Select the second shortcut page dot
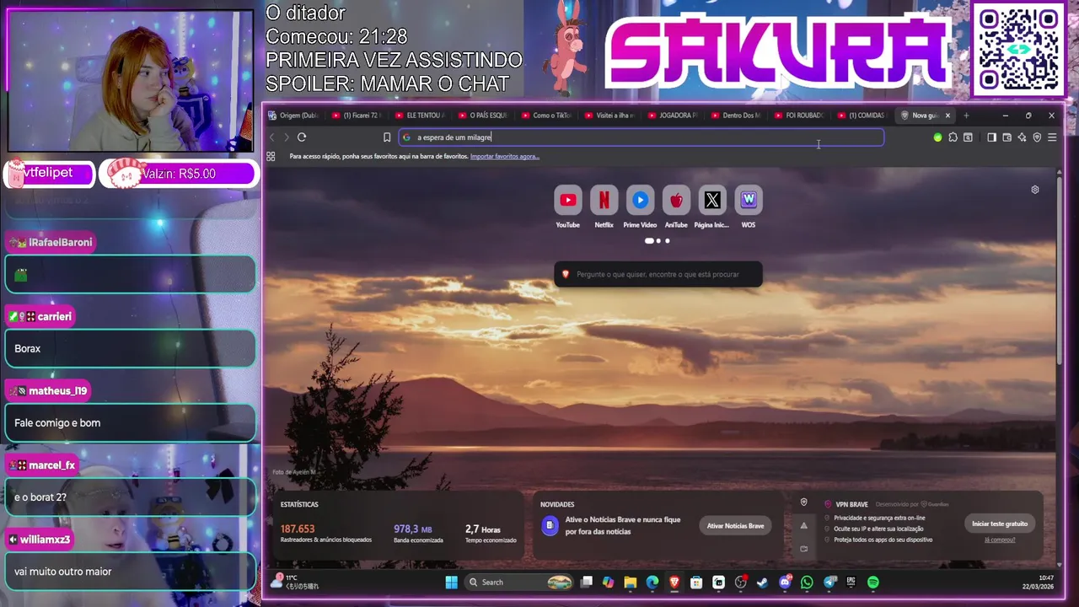This screenshot has height=607, width=1079. (658, 241)
